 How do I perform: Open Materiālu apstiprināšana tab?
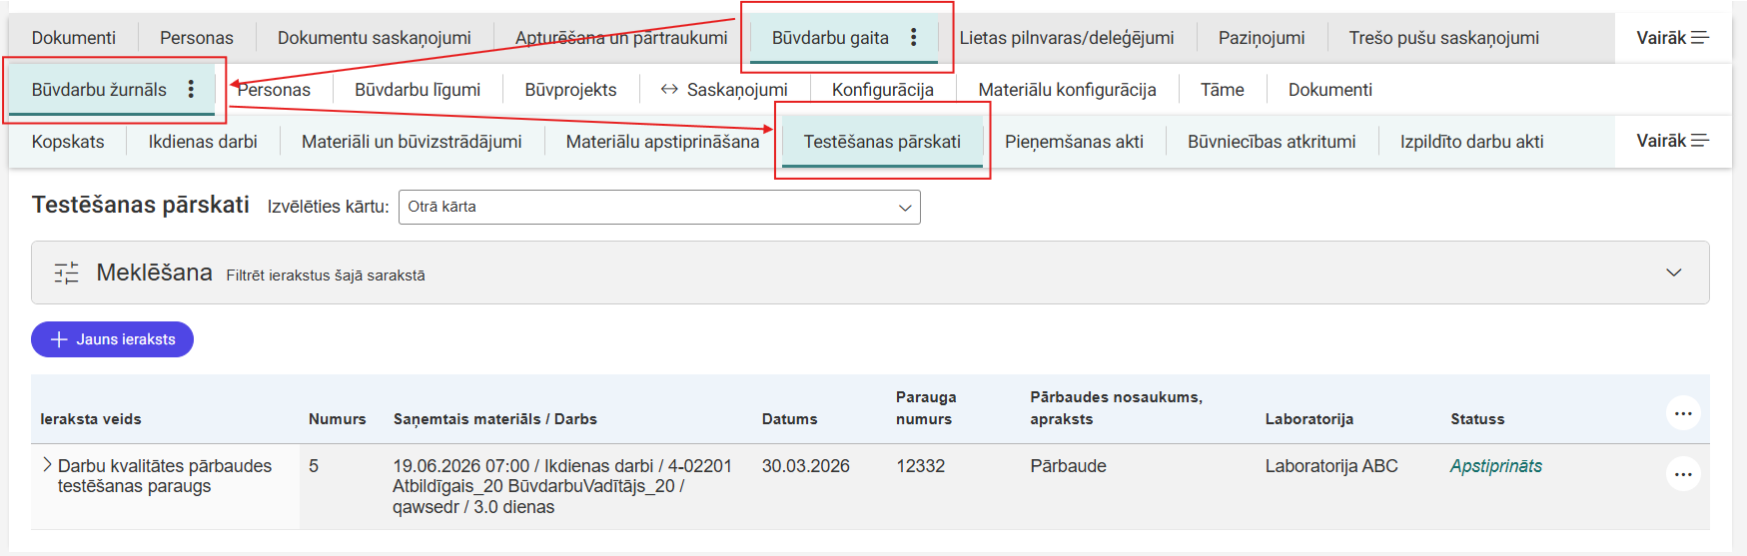(662, 142)
